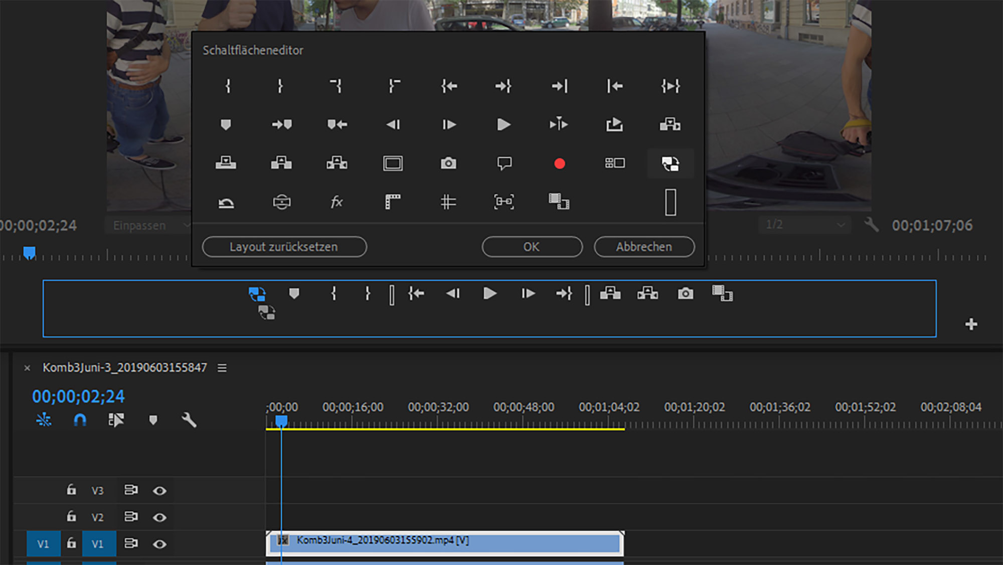Select the fx icon in button editor
Screen dimensions: 1003x565
[337, 202]
